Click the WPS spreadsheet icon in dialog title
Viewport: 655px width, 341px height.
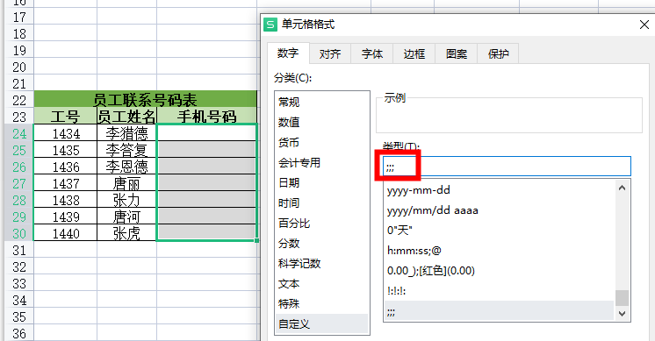coord(270,25)
